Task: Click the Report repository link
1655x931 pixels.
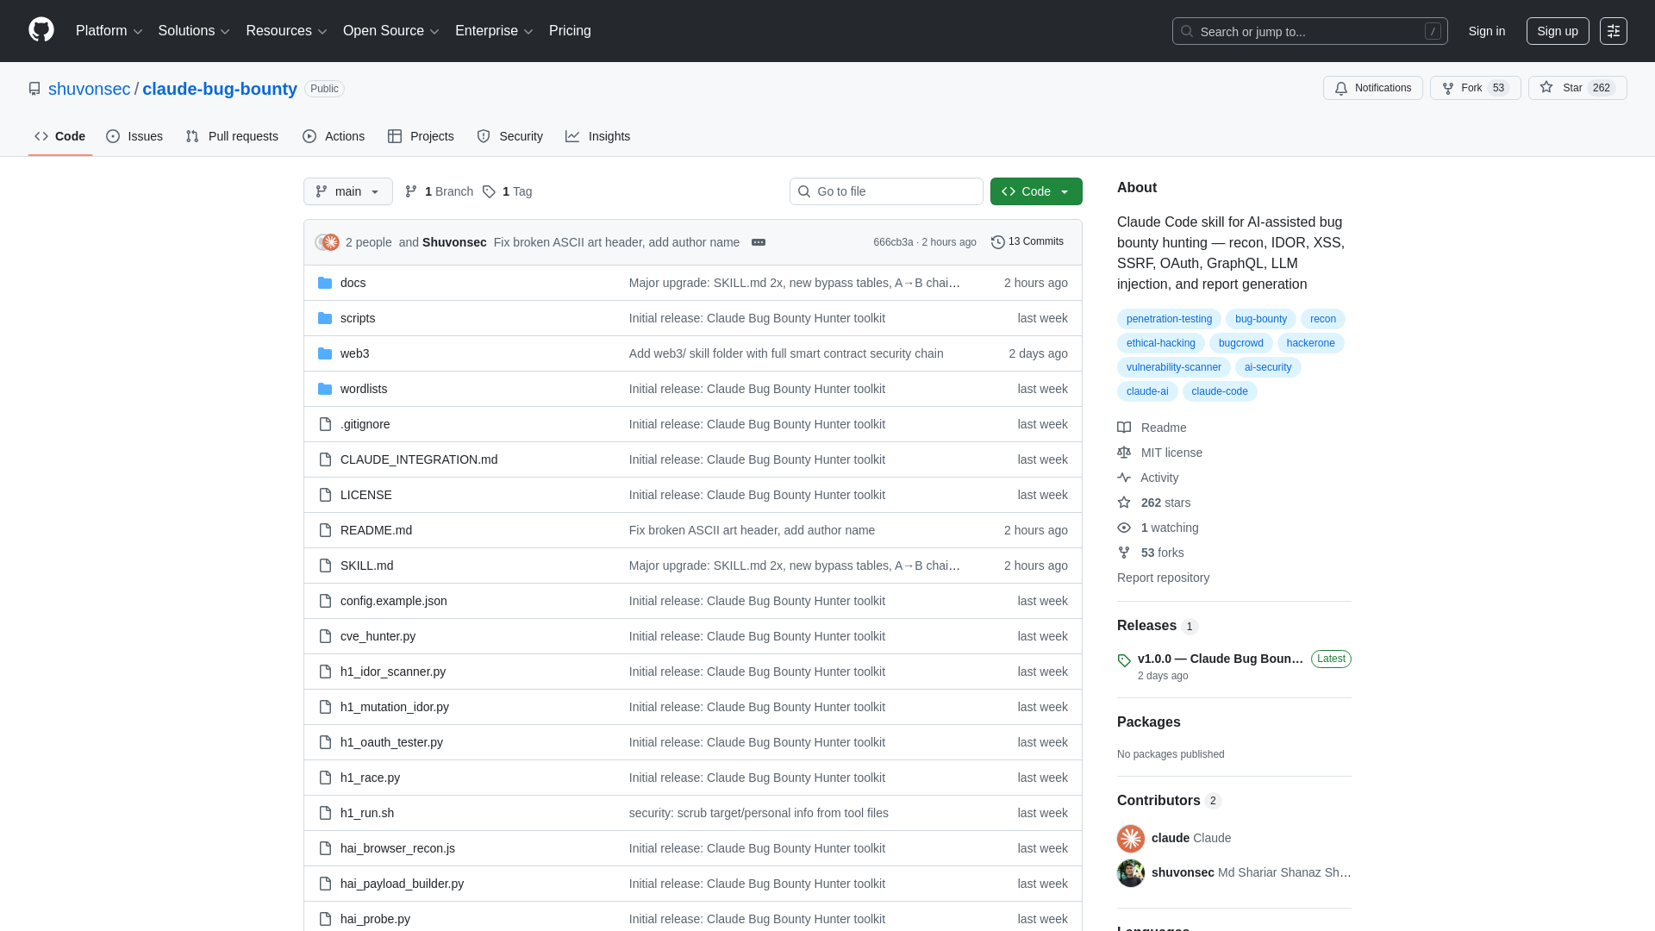Action: click(1163, 578)
